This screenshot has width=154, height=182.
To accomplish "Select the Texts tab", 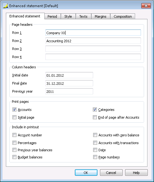I will click(83, 16).
